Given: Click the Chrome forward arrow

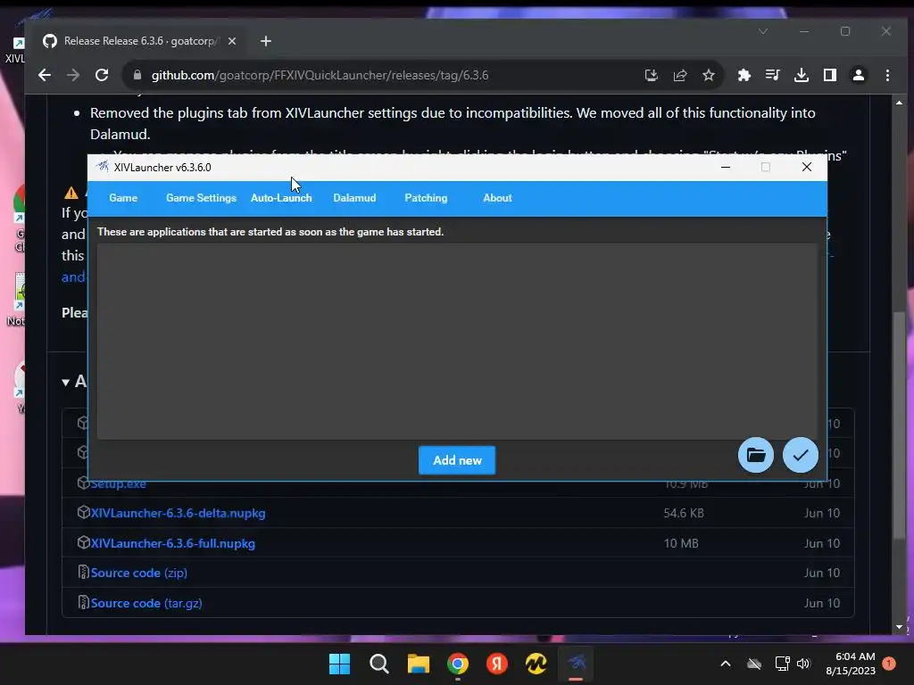Looking at the screenshot, I should pyautogui.click(x=73, y=75).
